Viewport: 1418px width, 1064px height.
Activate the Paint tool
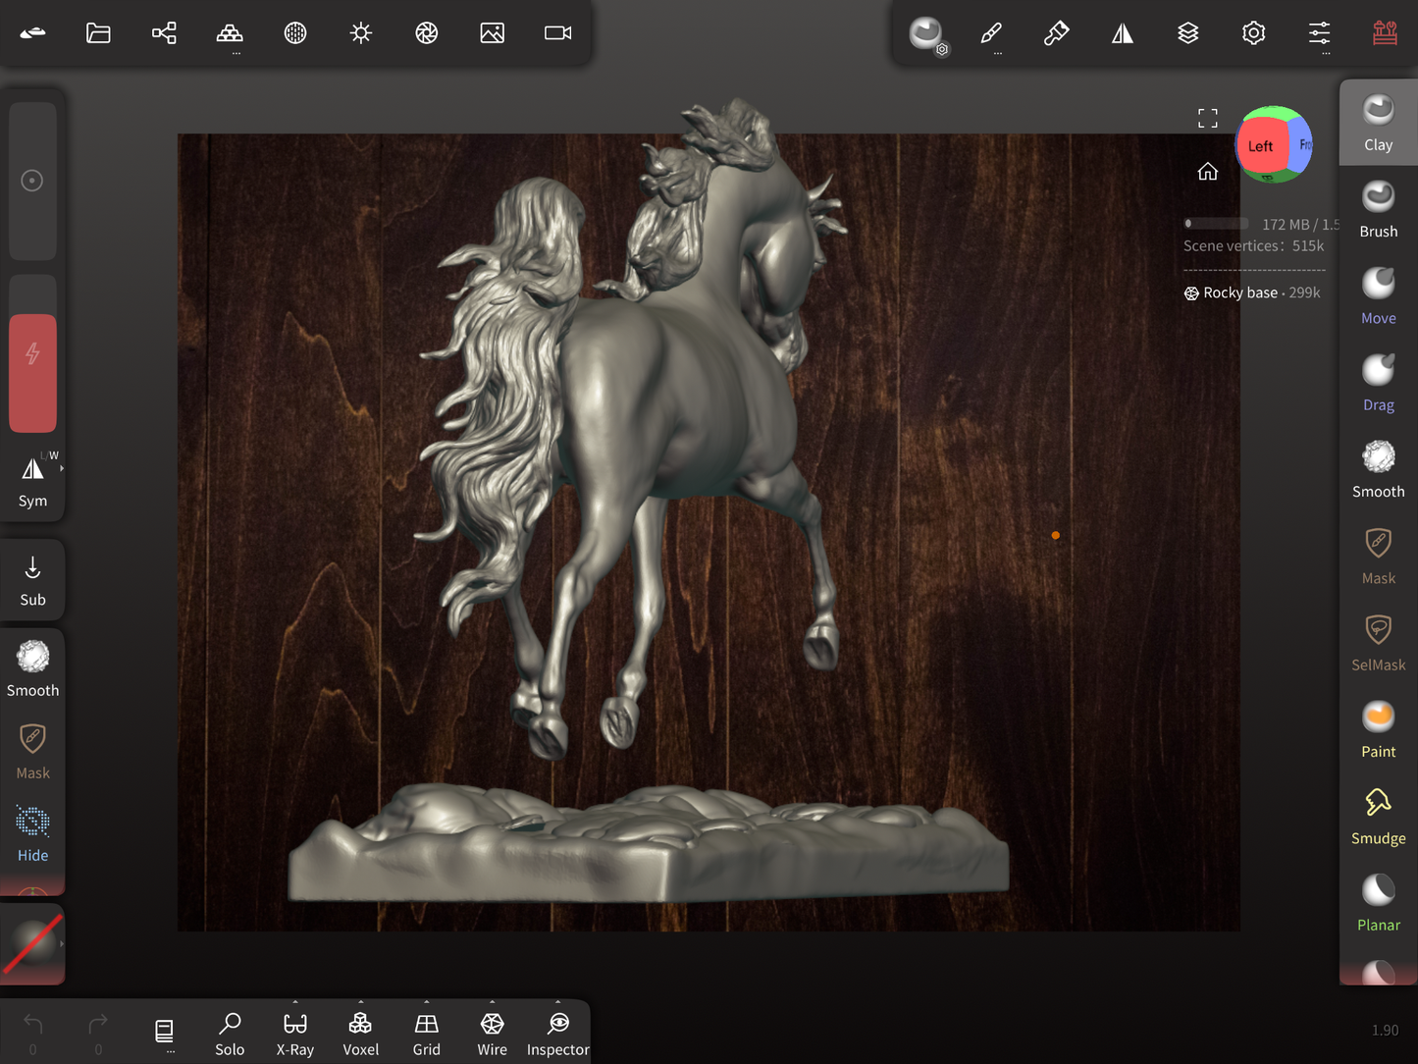[1378, 729]
